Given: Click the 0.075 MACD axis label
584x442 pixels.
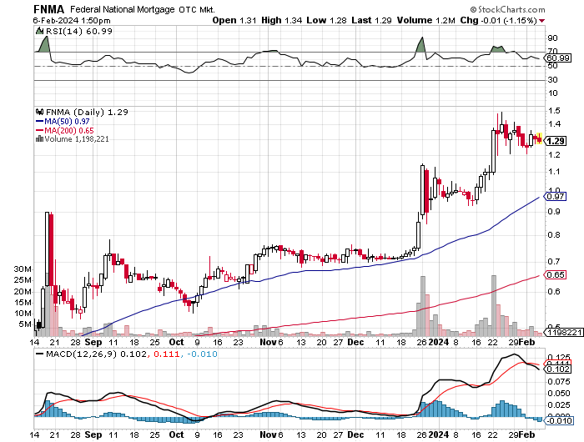Looking at the screenshot, I should coord(559,382).
